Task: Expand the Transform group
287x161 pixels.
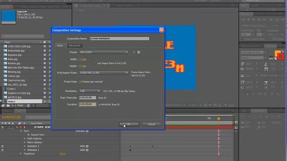Action: [x=21, y=154]
